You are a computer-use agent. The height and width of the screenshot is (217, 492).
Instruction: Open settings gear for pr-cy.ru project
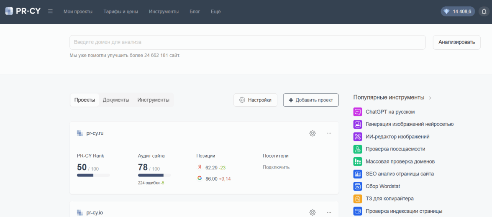pos(313,133)
